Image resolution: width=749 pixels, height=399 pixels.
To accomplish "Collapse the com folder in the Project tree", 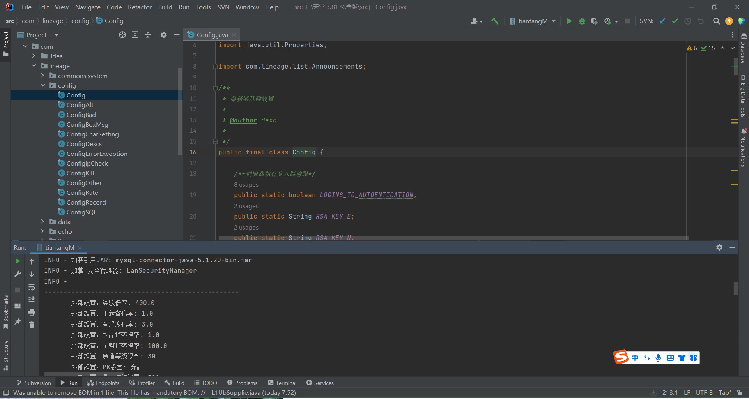I will pyautogui.click(x=25, y=46).
